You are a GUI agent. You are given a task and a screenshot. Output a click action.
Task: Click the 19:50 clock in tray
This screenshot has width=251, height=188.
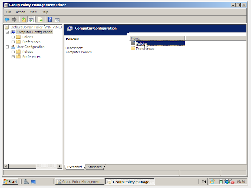coord(241,182)
